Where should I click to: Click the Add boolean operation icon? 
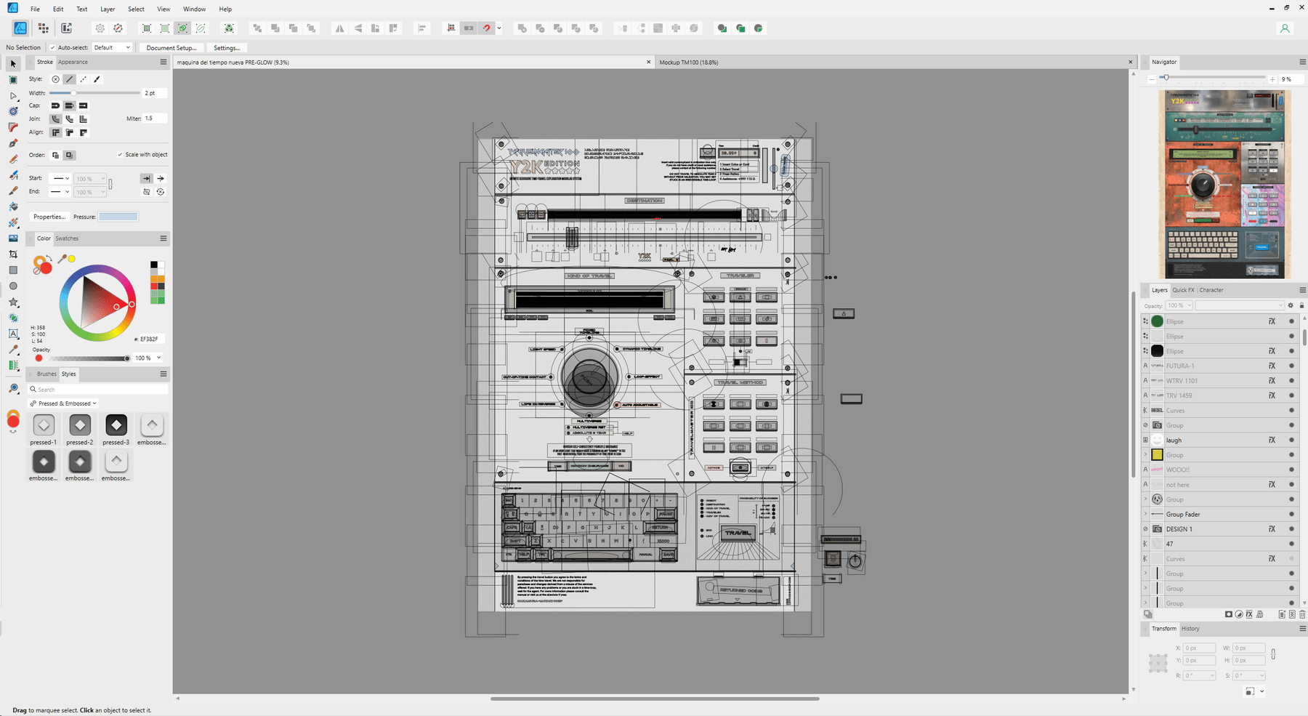coord(522,28)
